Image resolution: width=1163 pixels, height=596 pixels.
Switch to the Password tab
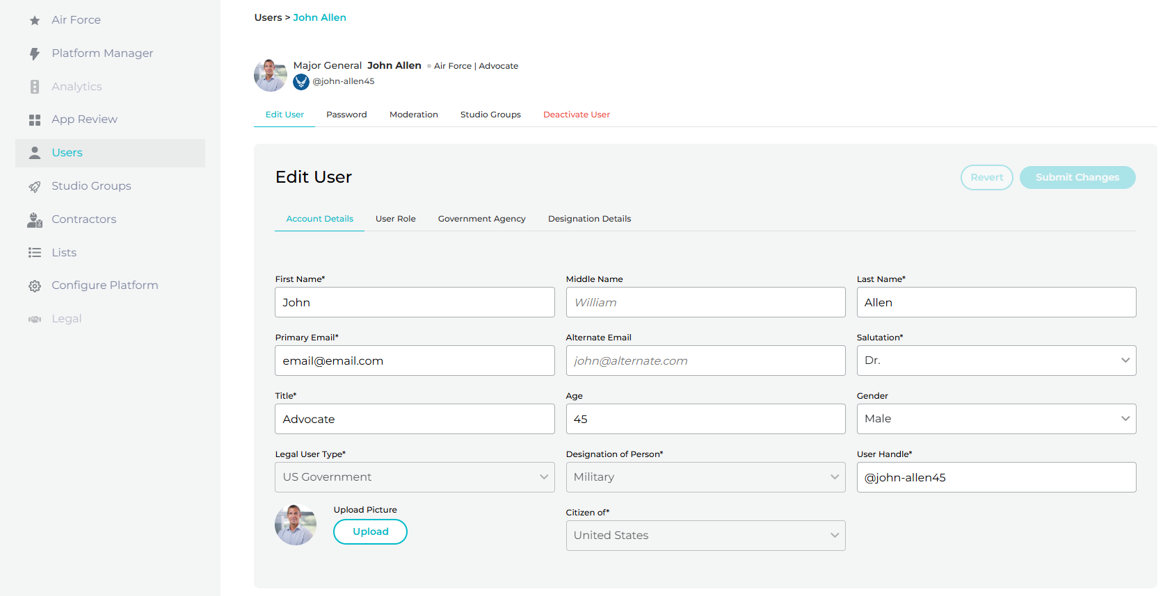point(346,115)
